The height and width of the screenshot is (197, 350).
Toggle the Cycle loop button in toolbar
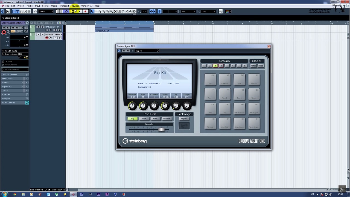pyautogui.click(x=66, y=11)
